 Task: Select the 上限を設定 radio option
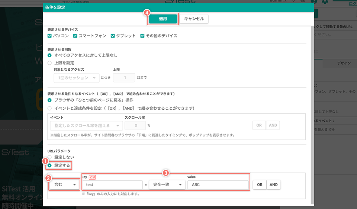[x=49, y=63]
